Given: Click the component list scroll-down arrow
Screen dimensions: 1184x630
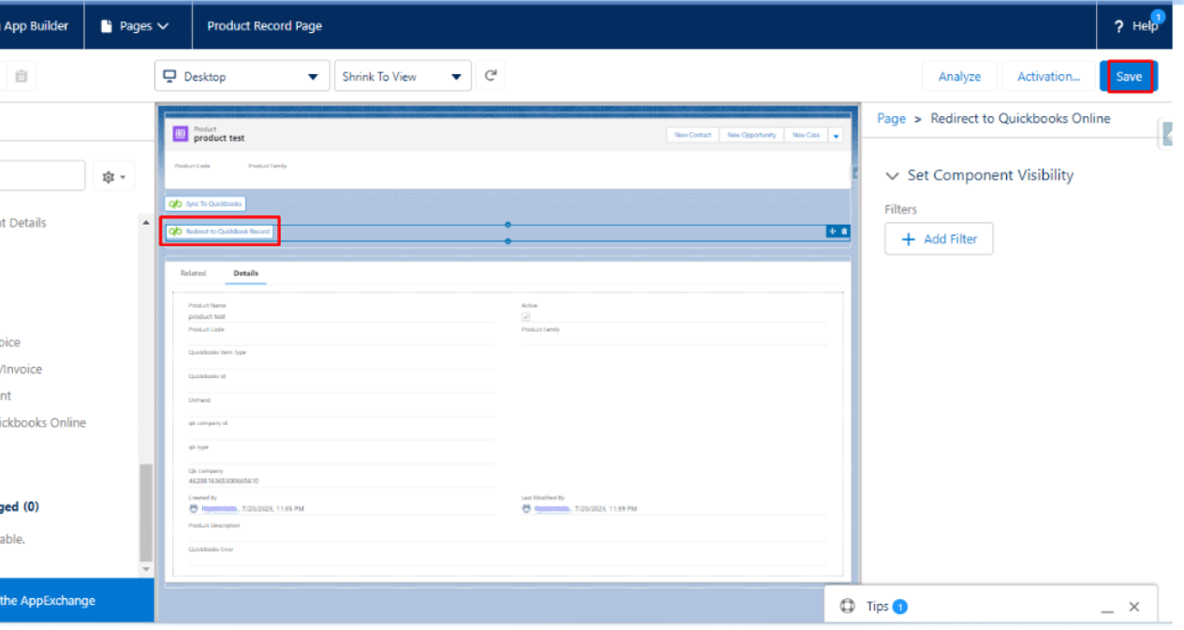Looking at the screenshot, I should pyautogui.click(x=145, y=568).
